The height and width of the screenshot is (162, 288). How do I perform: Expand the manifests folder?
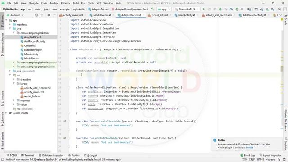coord(10,24)
